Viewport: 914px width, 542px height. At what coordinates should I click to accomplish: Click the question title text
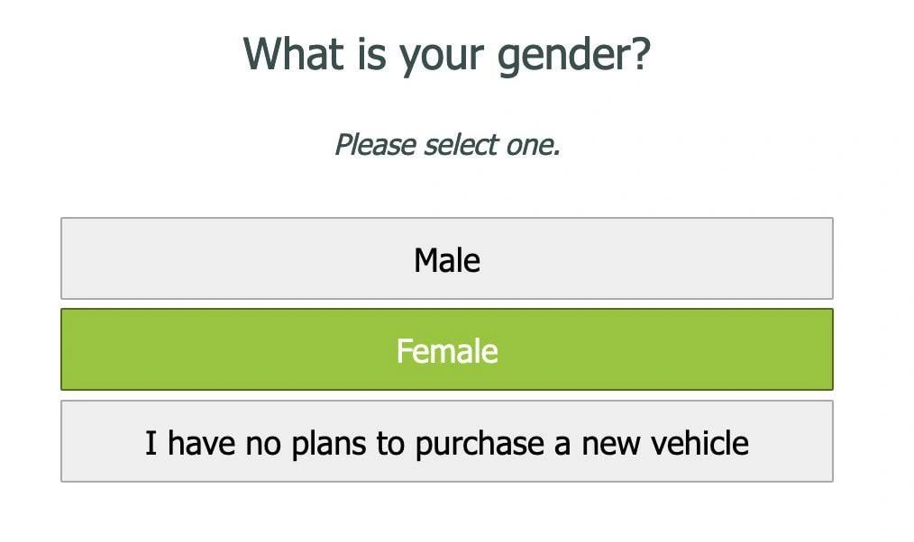point(447,54)
